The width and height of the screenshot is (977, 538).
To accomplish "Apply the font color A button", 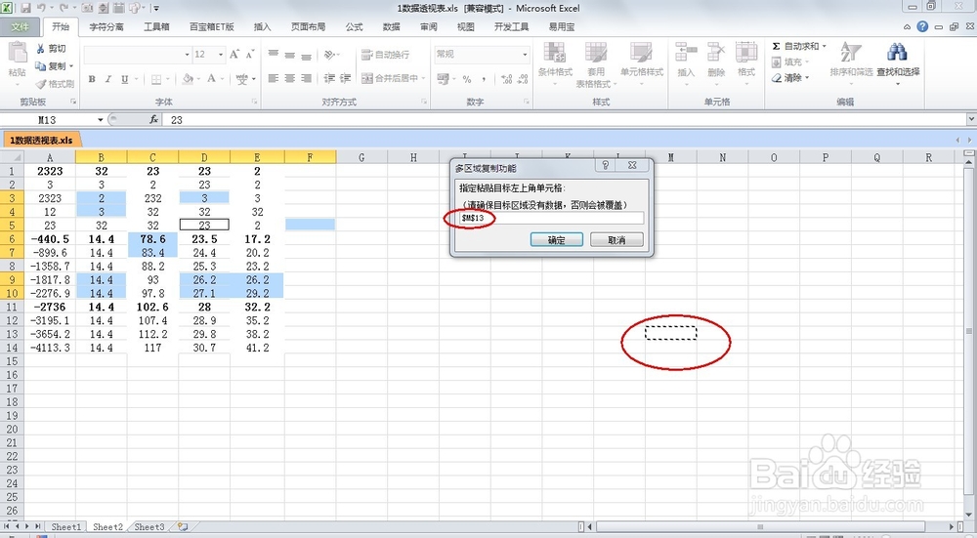I will (212, 78).
